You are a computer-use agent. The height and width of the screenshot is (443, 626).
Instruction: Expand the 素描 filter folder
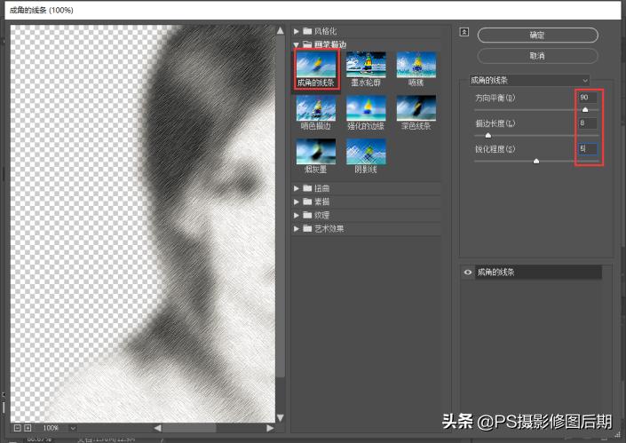297,202
